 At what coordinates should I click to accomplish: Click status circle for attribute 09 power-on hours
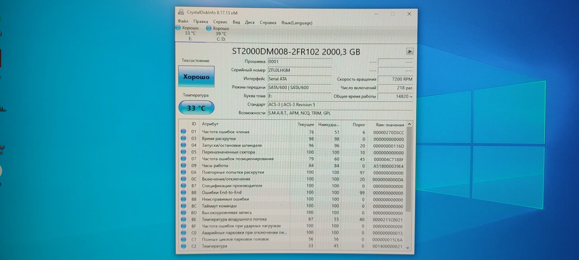183,166
